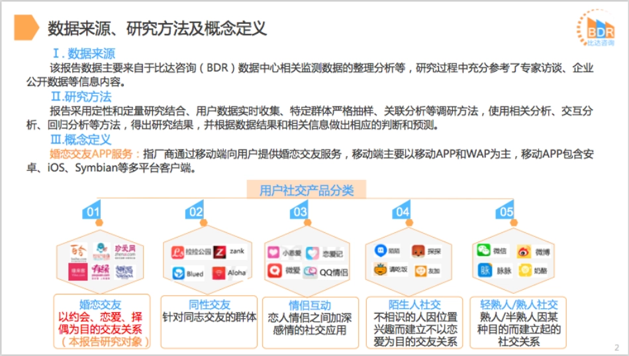Click the 04 category number tag
The width and height of the screenshot is (629, 356).
tap(402, 211)
